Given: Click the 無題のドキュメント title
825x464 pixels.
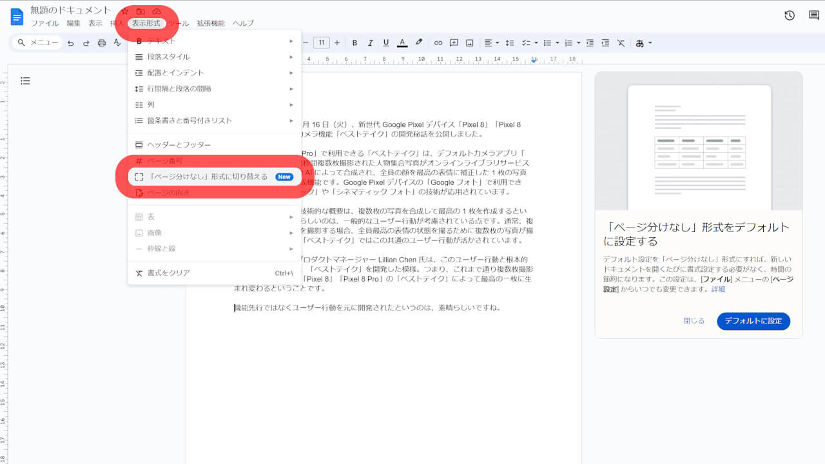Looking at the screenshot, I should point(71,11).
